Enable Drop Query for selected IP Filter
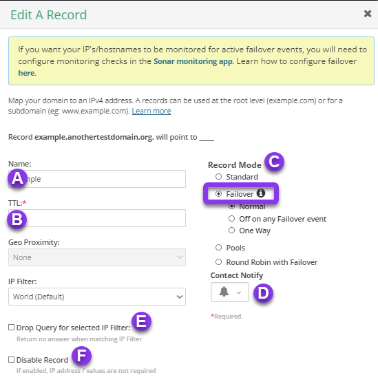Screen dimensions: 378x384 point(11,327)
